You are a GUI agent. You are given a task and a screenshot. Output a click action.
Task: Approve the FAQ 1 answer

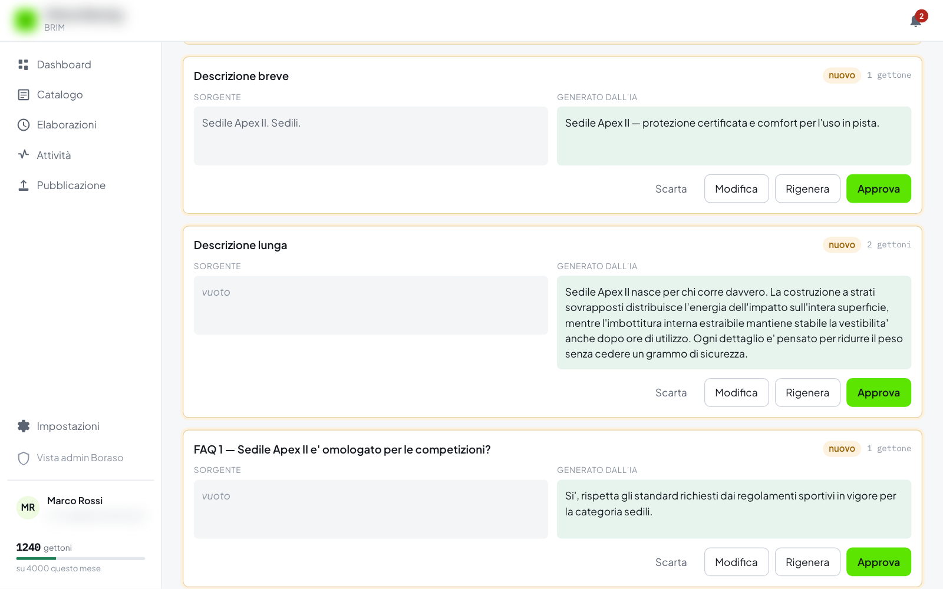878,562
